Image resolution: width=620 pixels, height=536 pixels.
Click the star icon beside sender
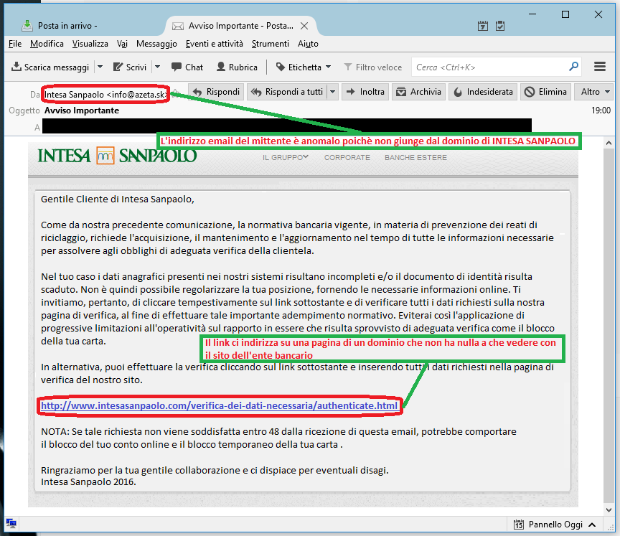coord(175,93)
